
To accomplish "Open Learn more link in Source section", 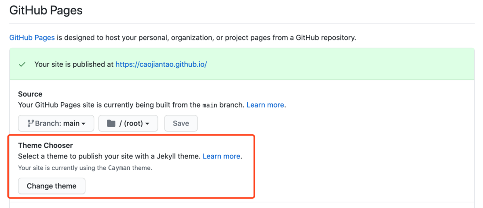I will [265, 105].
